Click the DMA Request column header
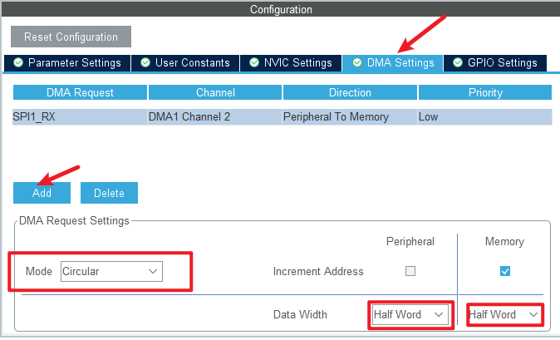560x340 pixels. 80,92
